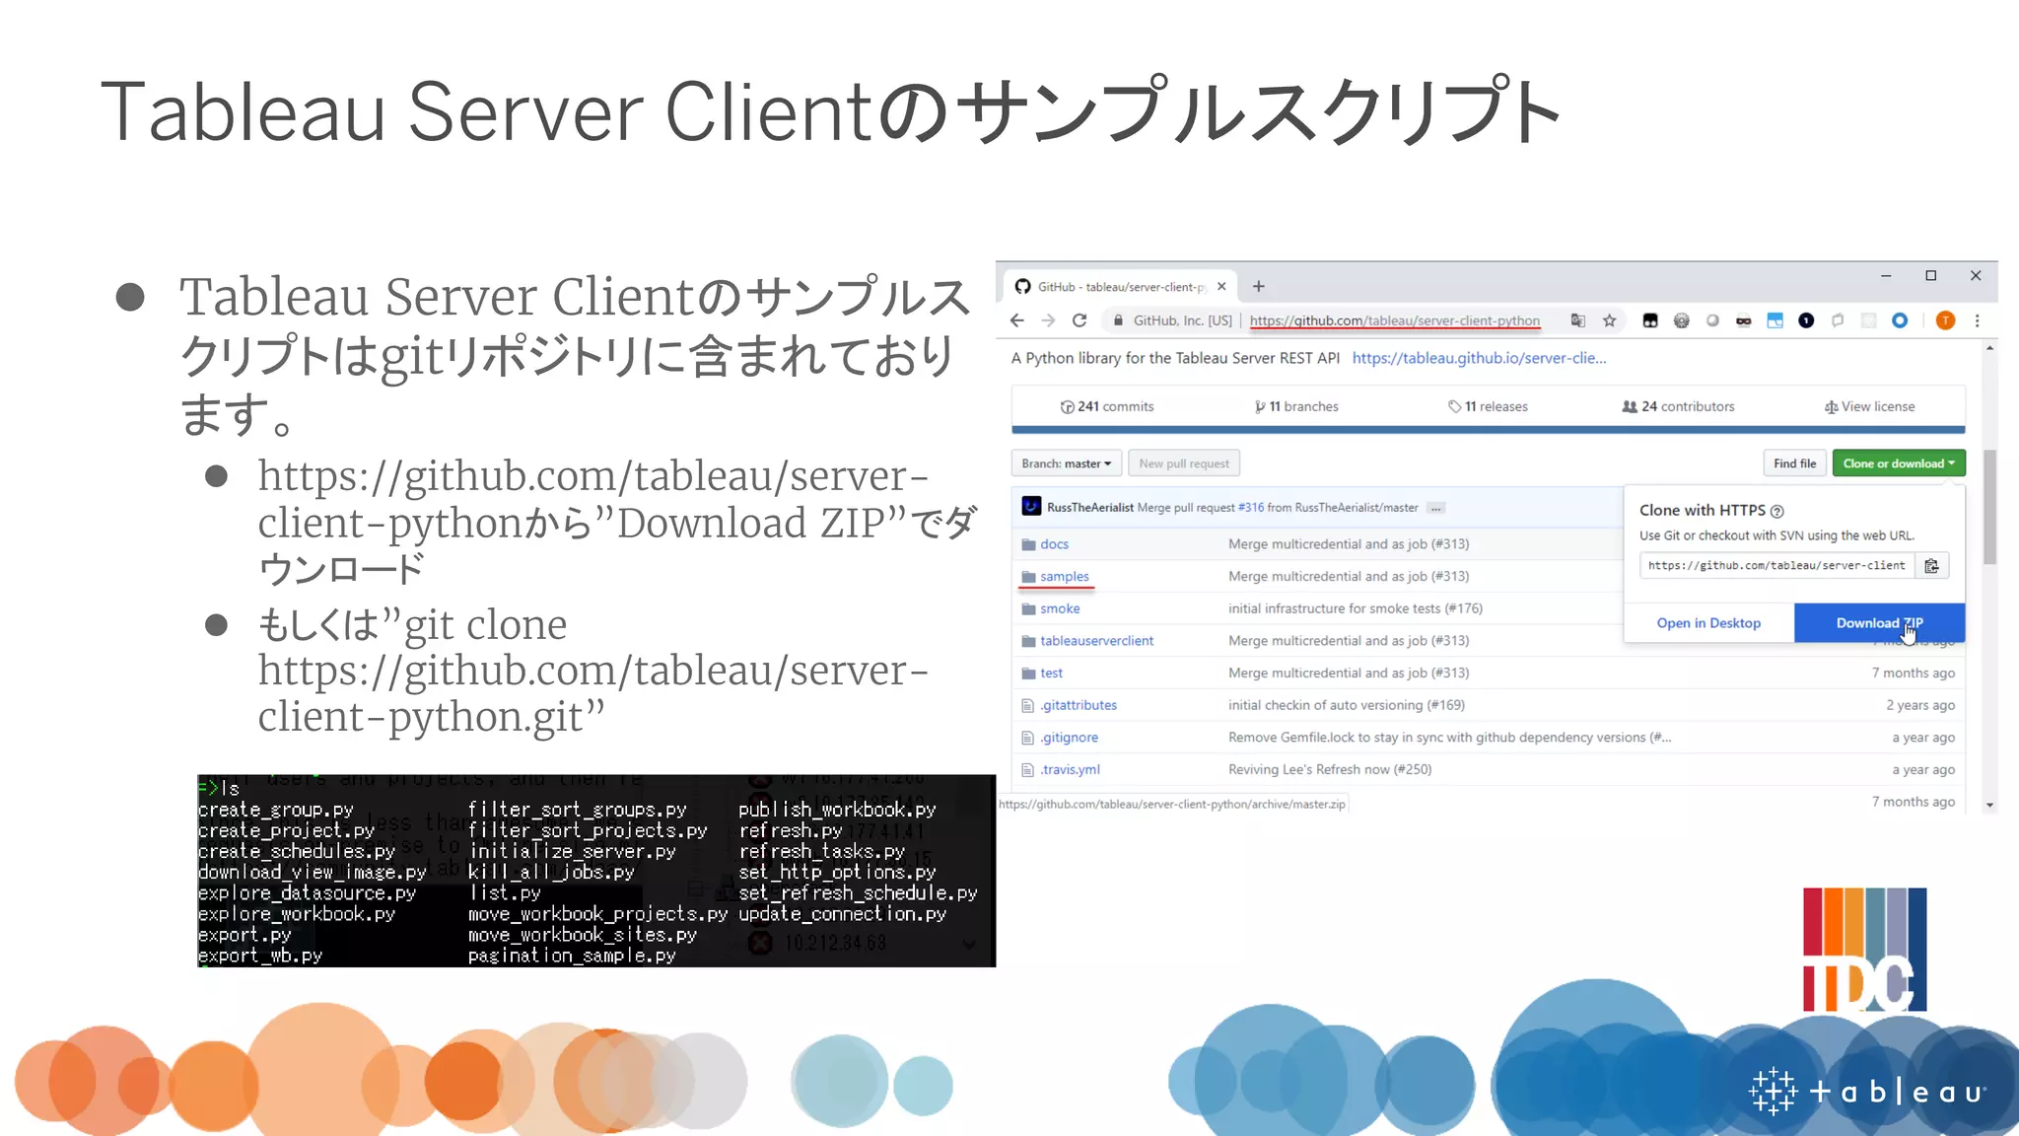This screenshot has height=1136, width=2019.
Task: Expand commit message ellipsis button
Action: pos(1435,508)
